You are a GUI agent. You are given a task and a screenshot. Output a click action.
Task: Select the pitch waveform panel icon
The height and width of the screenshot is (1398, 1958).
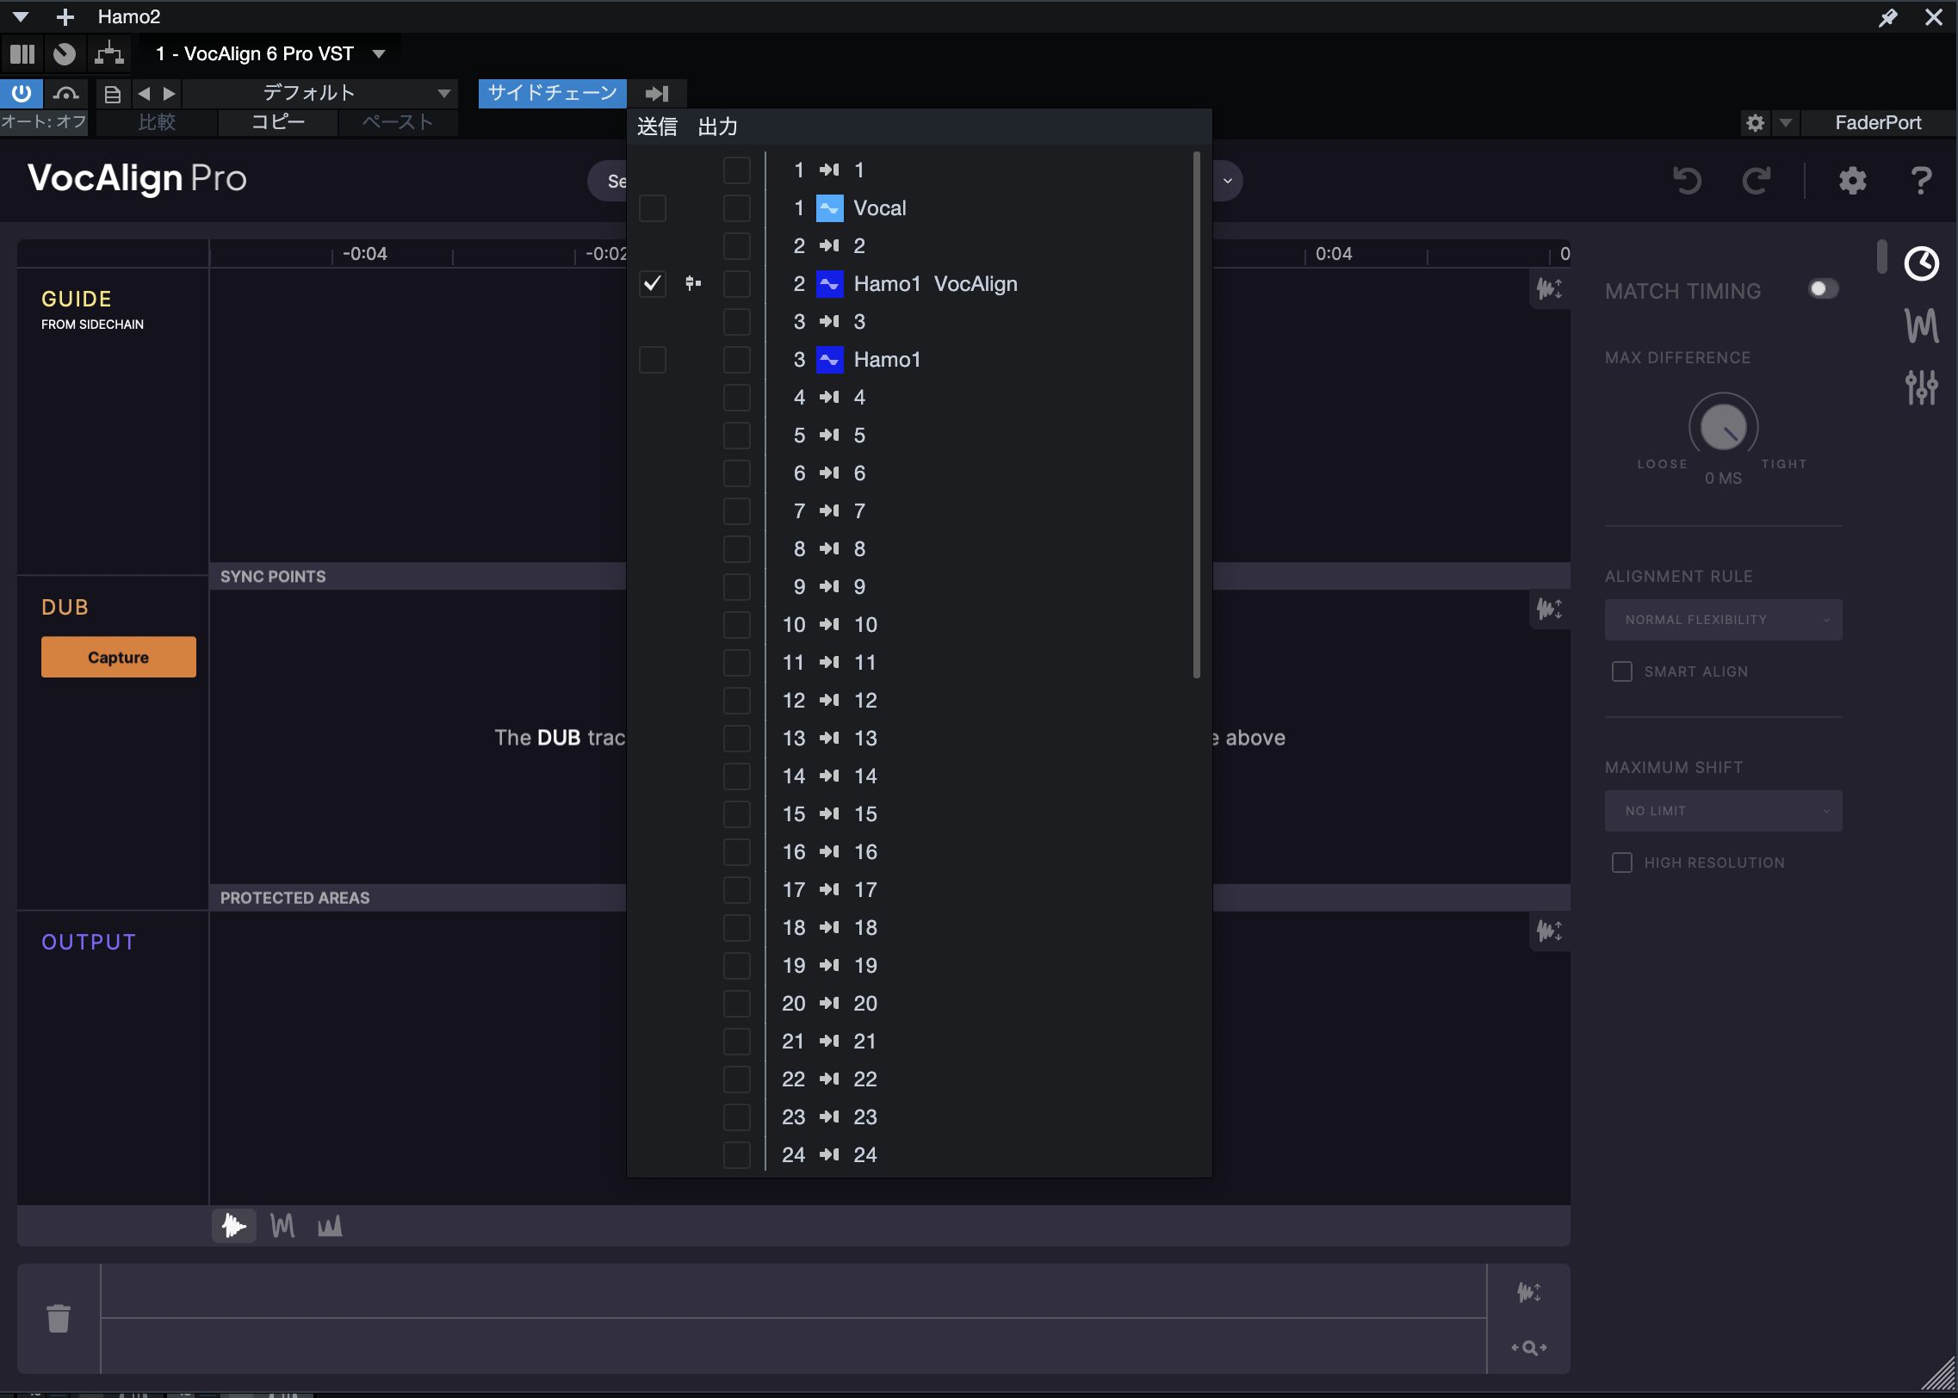pyautogui.click(x=1921, y=325)
